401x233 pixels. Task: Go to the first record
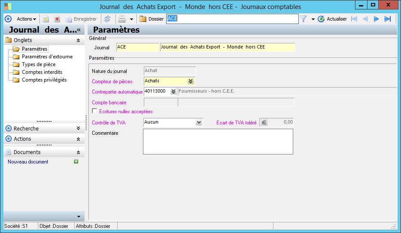pyautogui.click(x=354, y=19)
